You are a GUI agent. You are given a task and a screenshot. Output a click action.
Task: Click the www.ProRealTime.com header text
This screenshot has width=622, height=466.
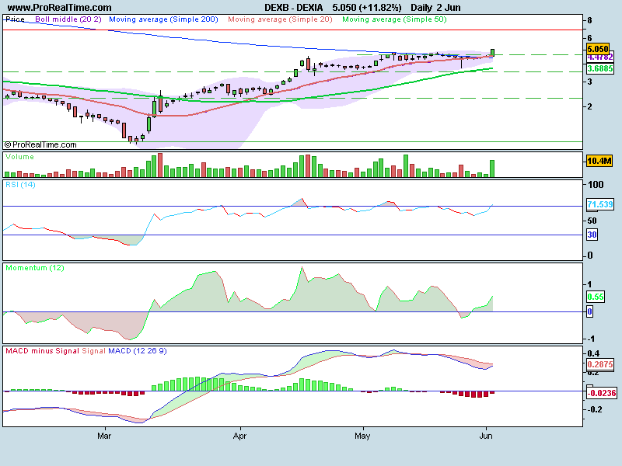point(60,8)
